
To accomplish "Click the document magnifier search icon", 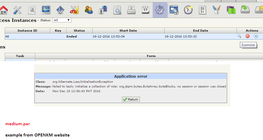I will (117, 10).
